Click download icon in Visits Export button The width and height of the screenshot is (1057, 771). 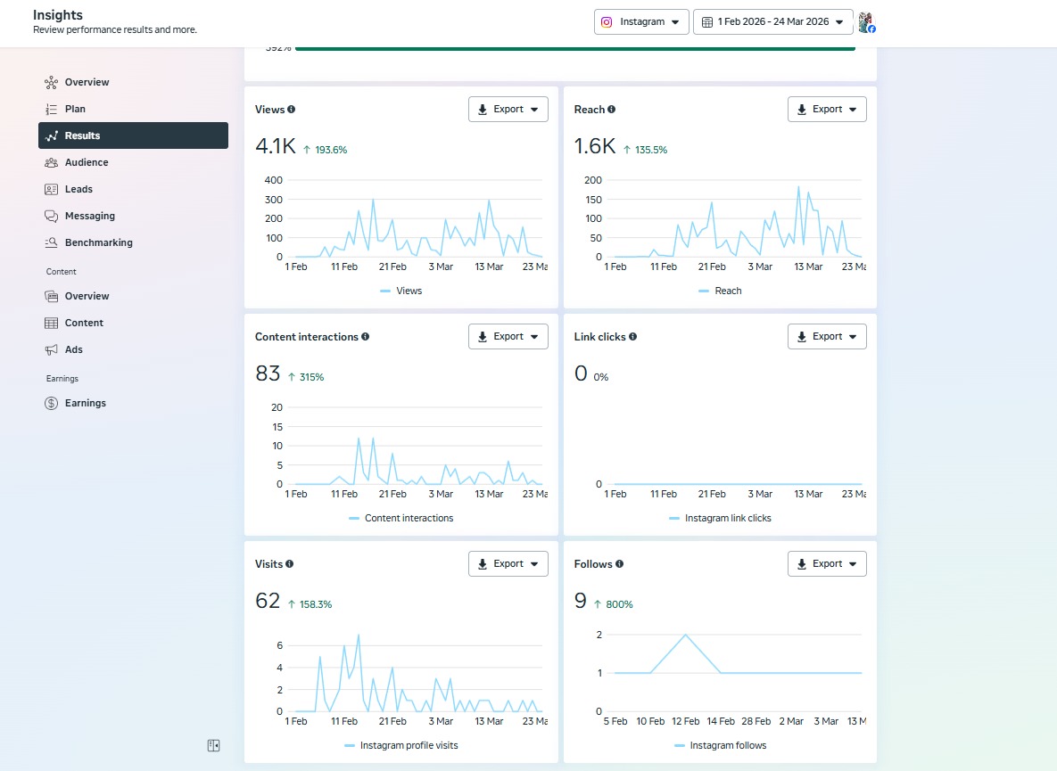(x=483, y=564)
